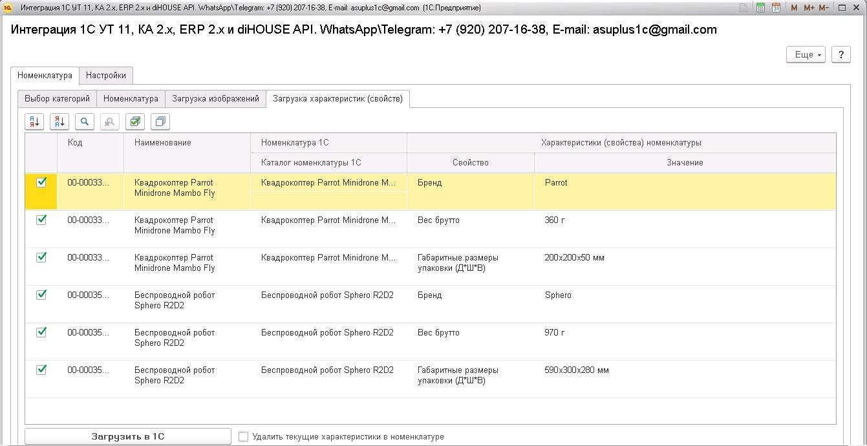Enable Удалить текущие характеристики в номенклатуре
This screenshot has height=446, width=867.
pyautogui.click(x=244, y=437)
